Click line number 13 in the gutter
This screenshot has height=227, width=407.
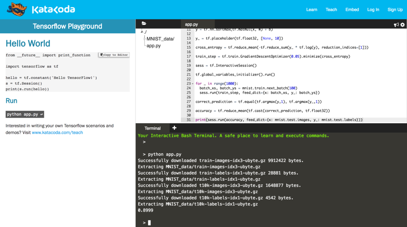click(x=189, y=38)
